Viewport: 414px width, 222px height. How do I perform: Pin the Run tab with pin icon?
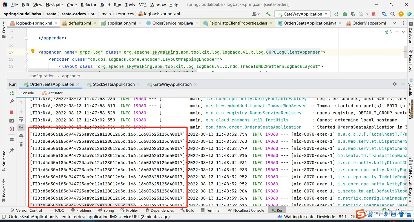click(x=12, y=150)
